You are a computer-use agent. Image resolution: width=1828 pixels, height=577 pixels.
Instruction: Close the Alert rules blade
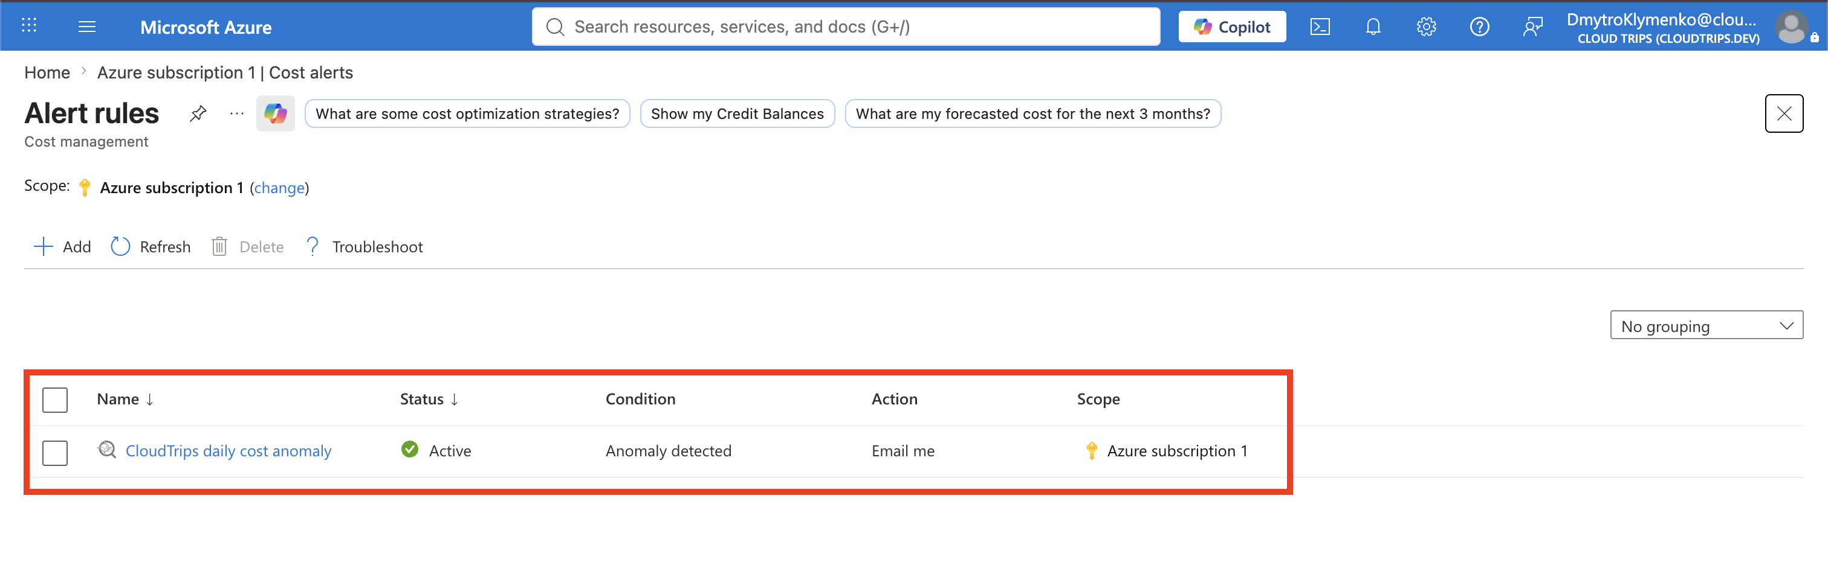point(1783,113)
